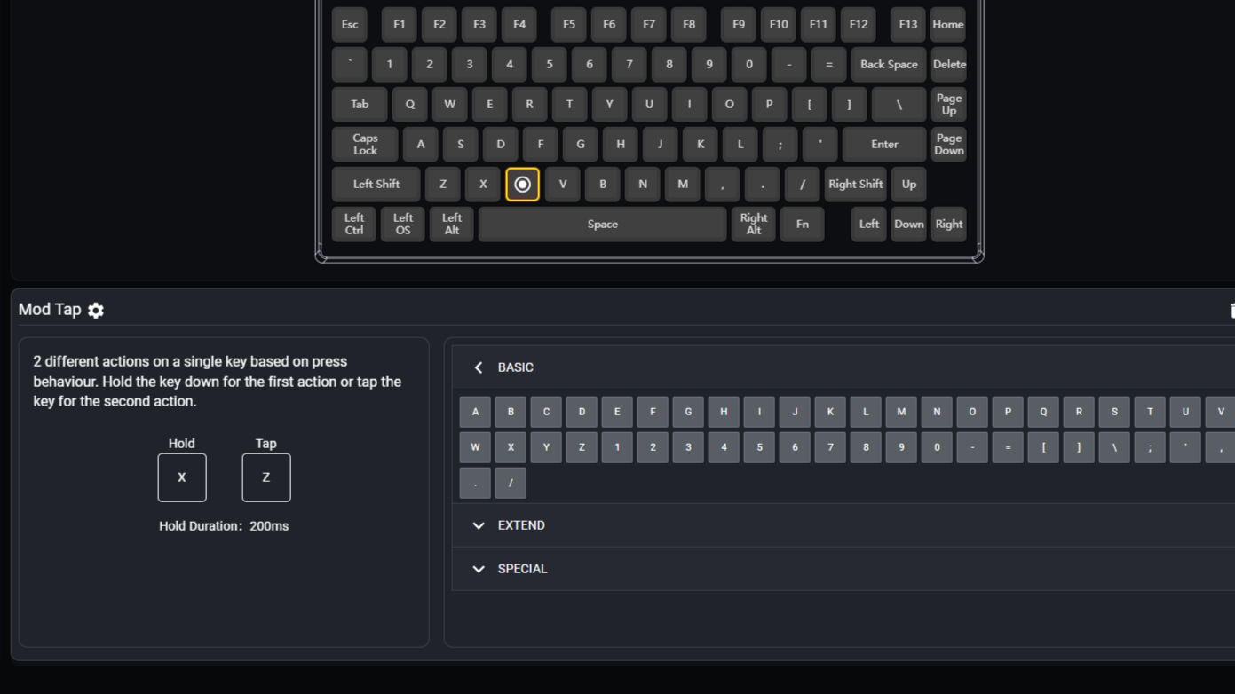Expand the EXTEND keycode section
The width and height of the screenshot is (1235, 694).
click(479, 525)
